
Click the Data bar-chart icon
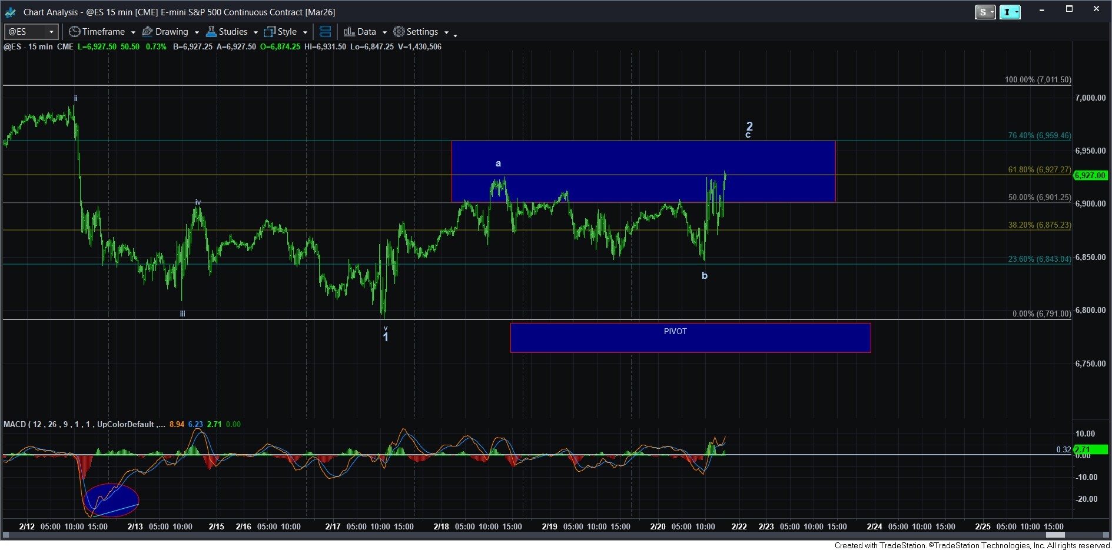coord(349,32)
